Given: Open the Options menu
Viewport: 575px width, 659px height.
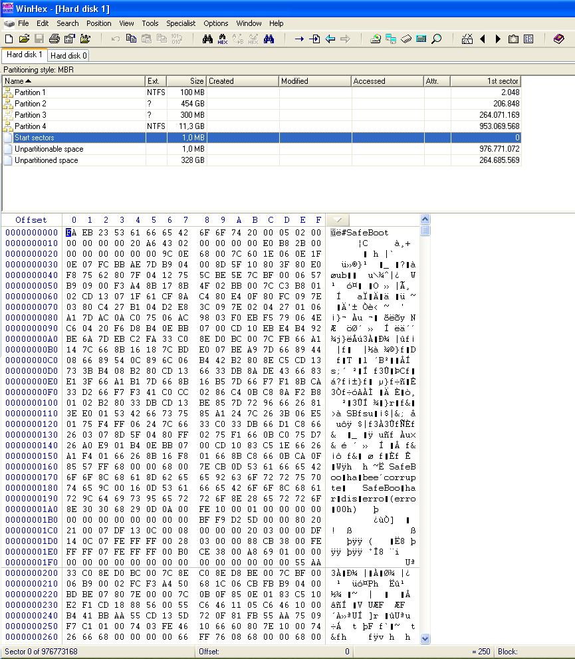Looking at the screenshot, I should [216, 23].
